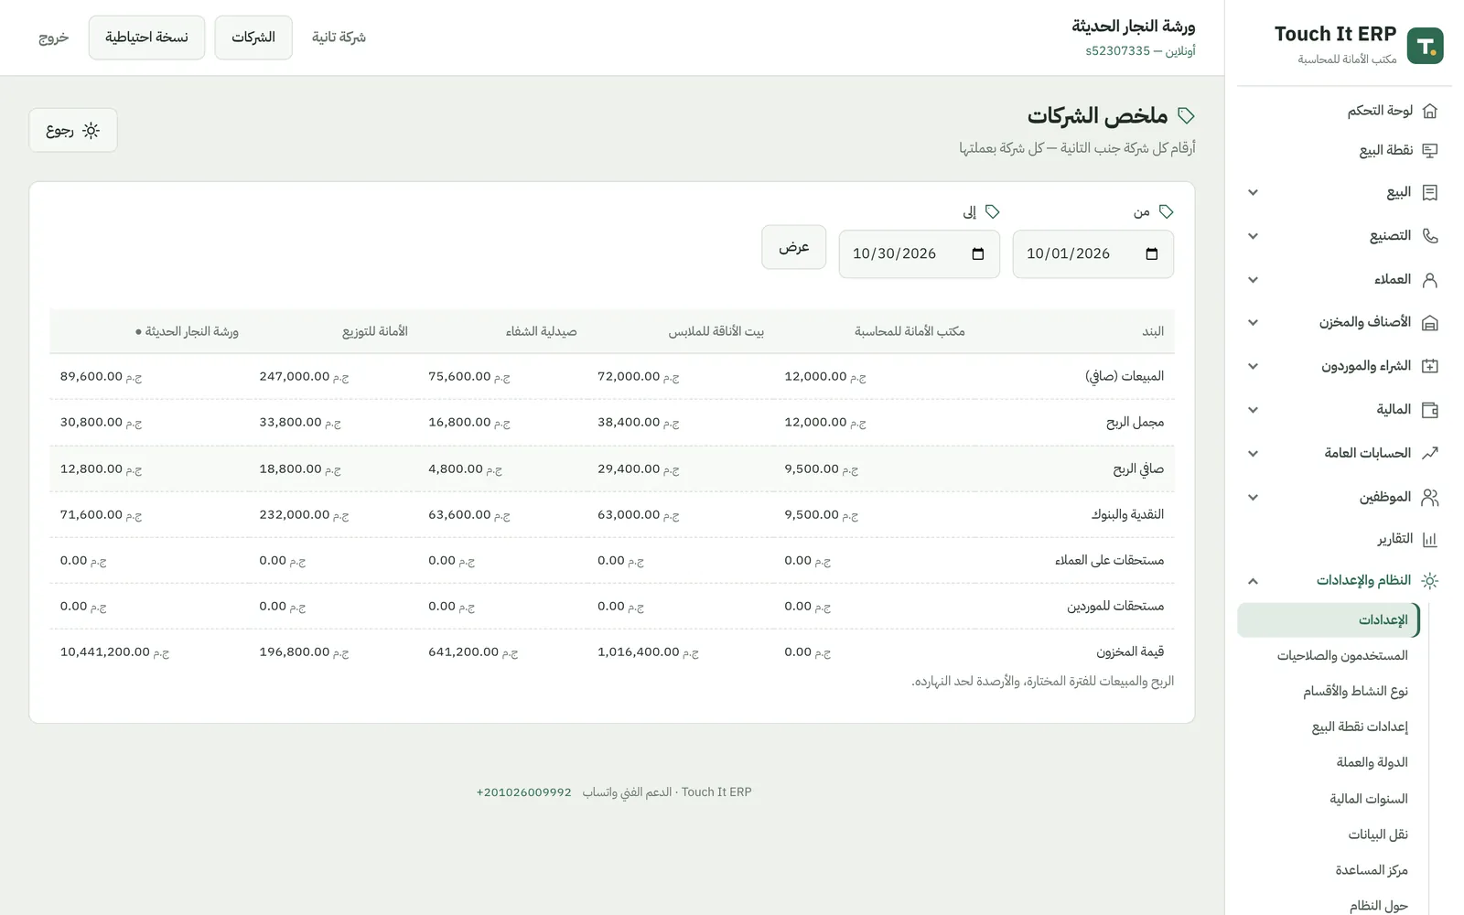1464x915 pixels.
Task: Click the من date field 10/01/2026
Action: (x=1093, y=254)
